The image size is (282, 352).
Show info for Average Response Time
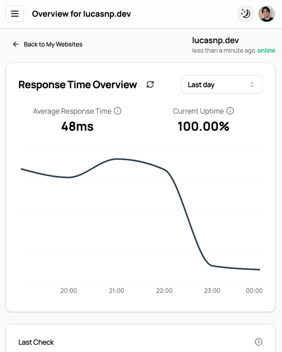pos(118,111)
